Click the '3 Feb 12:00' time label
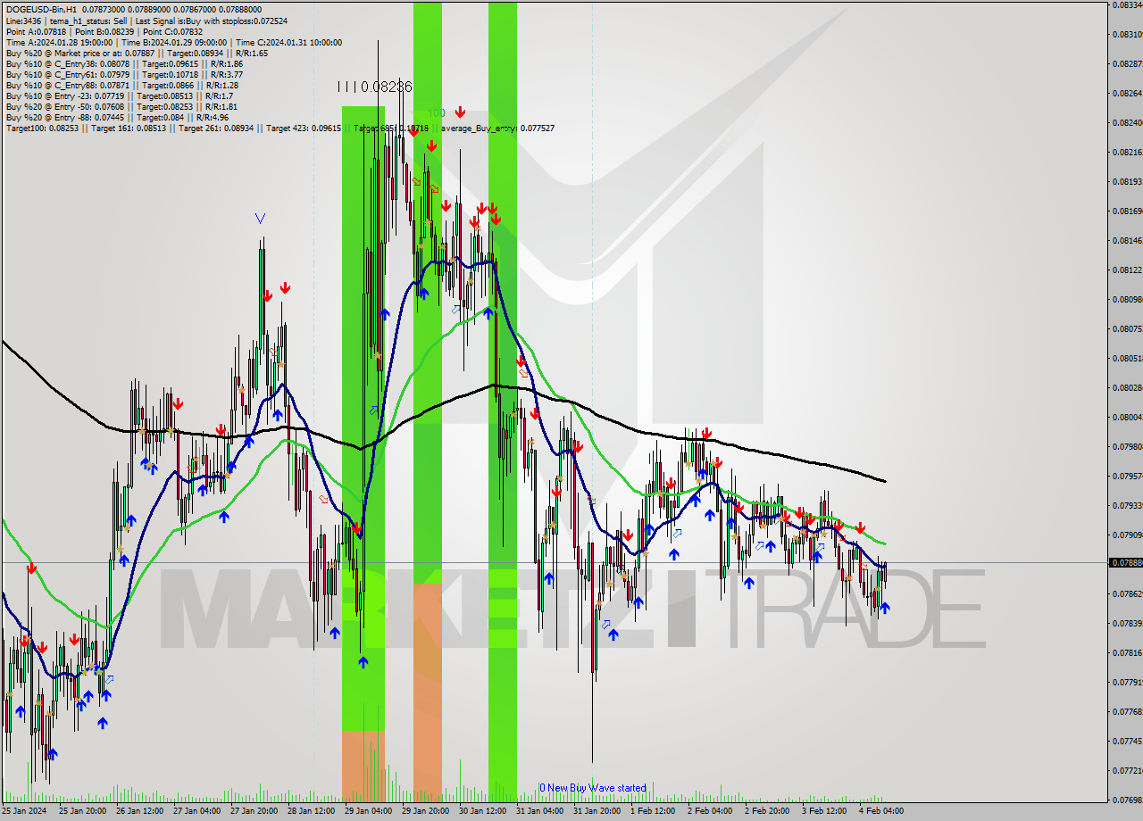Viewport: 1143px width, 821px height. click(x=824, y=811)
